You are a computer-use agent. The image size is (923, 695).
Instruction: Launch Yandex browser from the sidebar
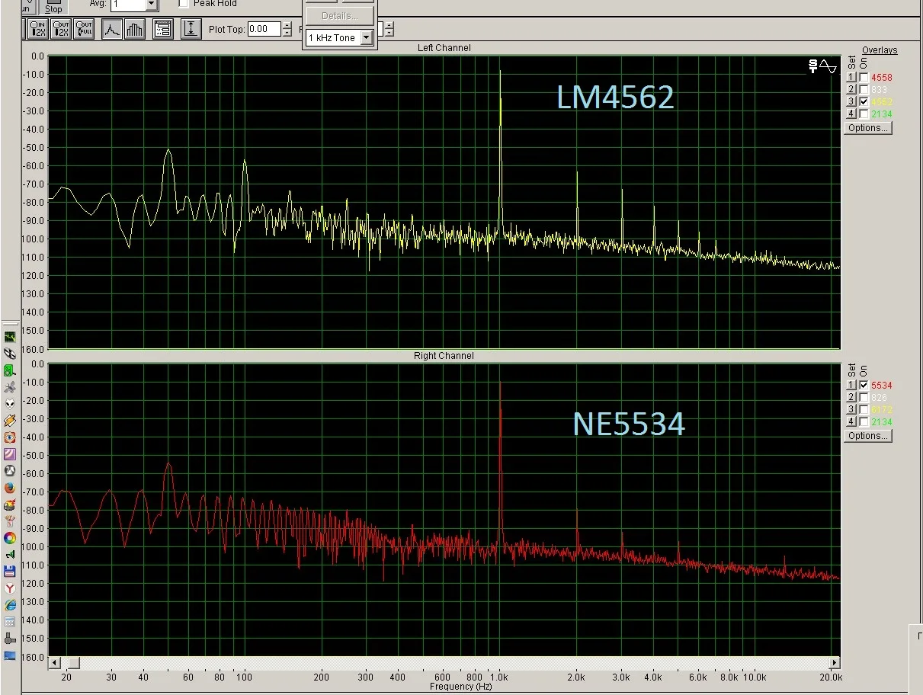tap(10, 588)
